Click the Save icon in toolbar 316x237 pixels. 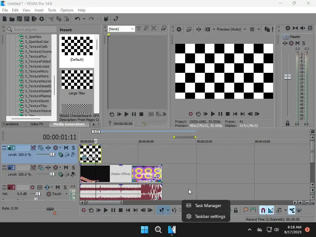point(19,19)
